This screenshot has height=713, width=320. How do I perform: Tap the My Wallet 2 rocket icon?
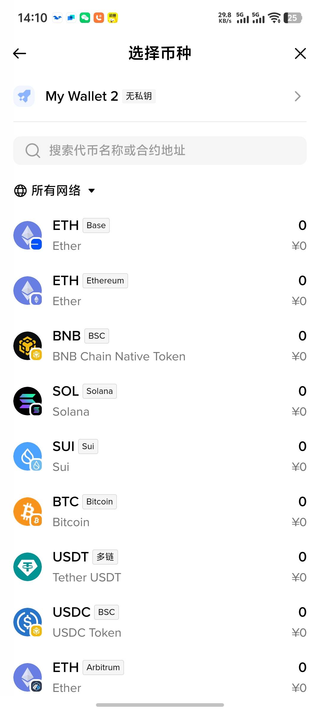[x=24, y=96]
